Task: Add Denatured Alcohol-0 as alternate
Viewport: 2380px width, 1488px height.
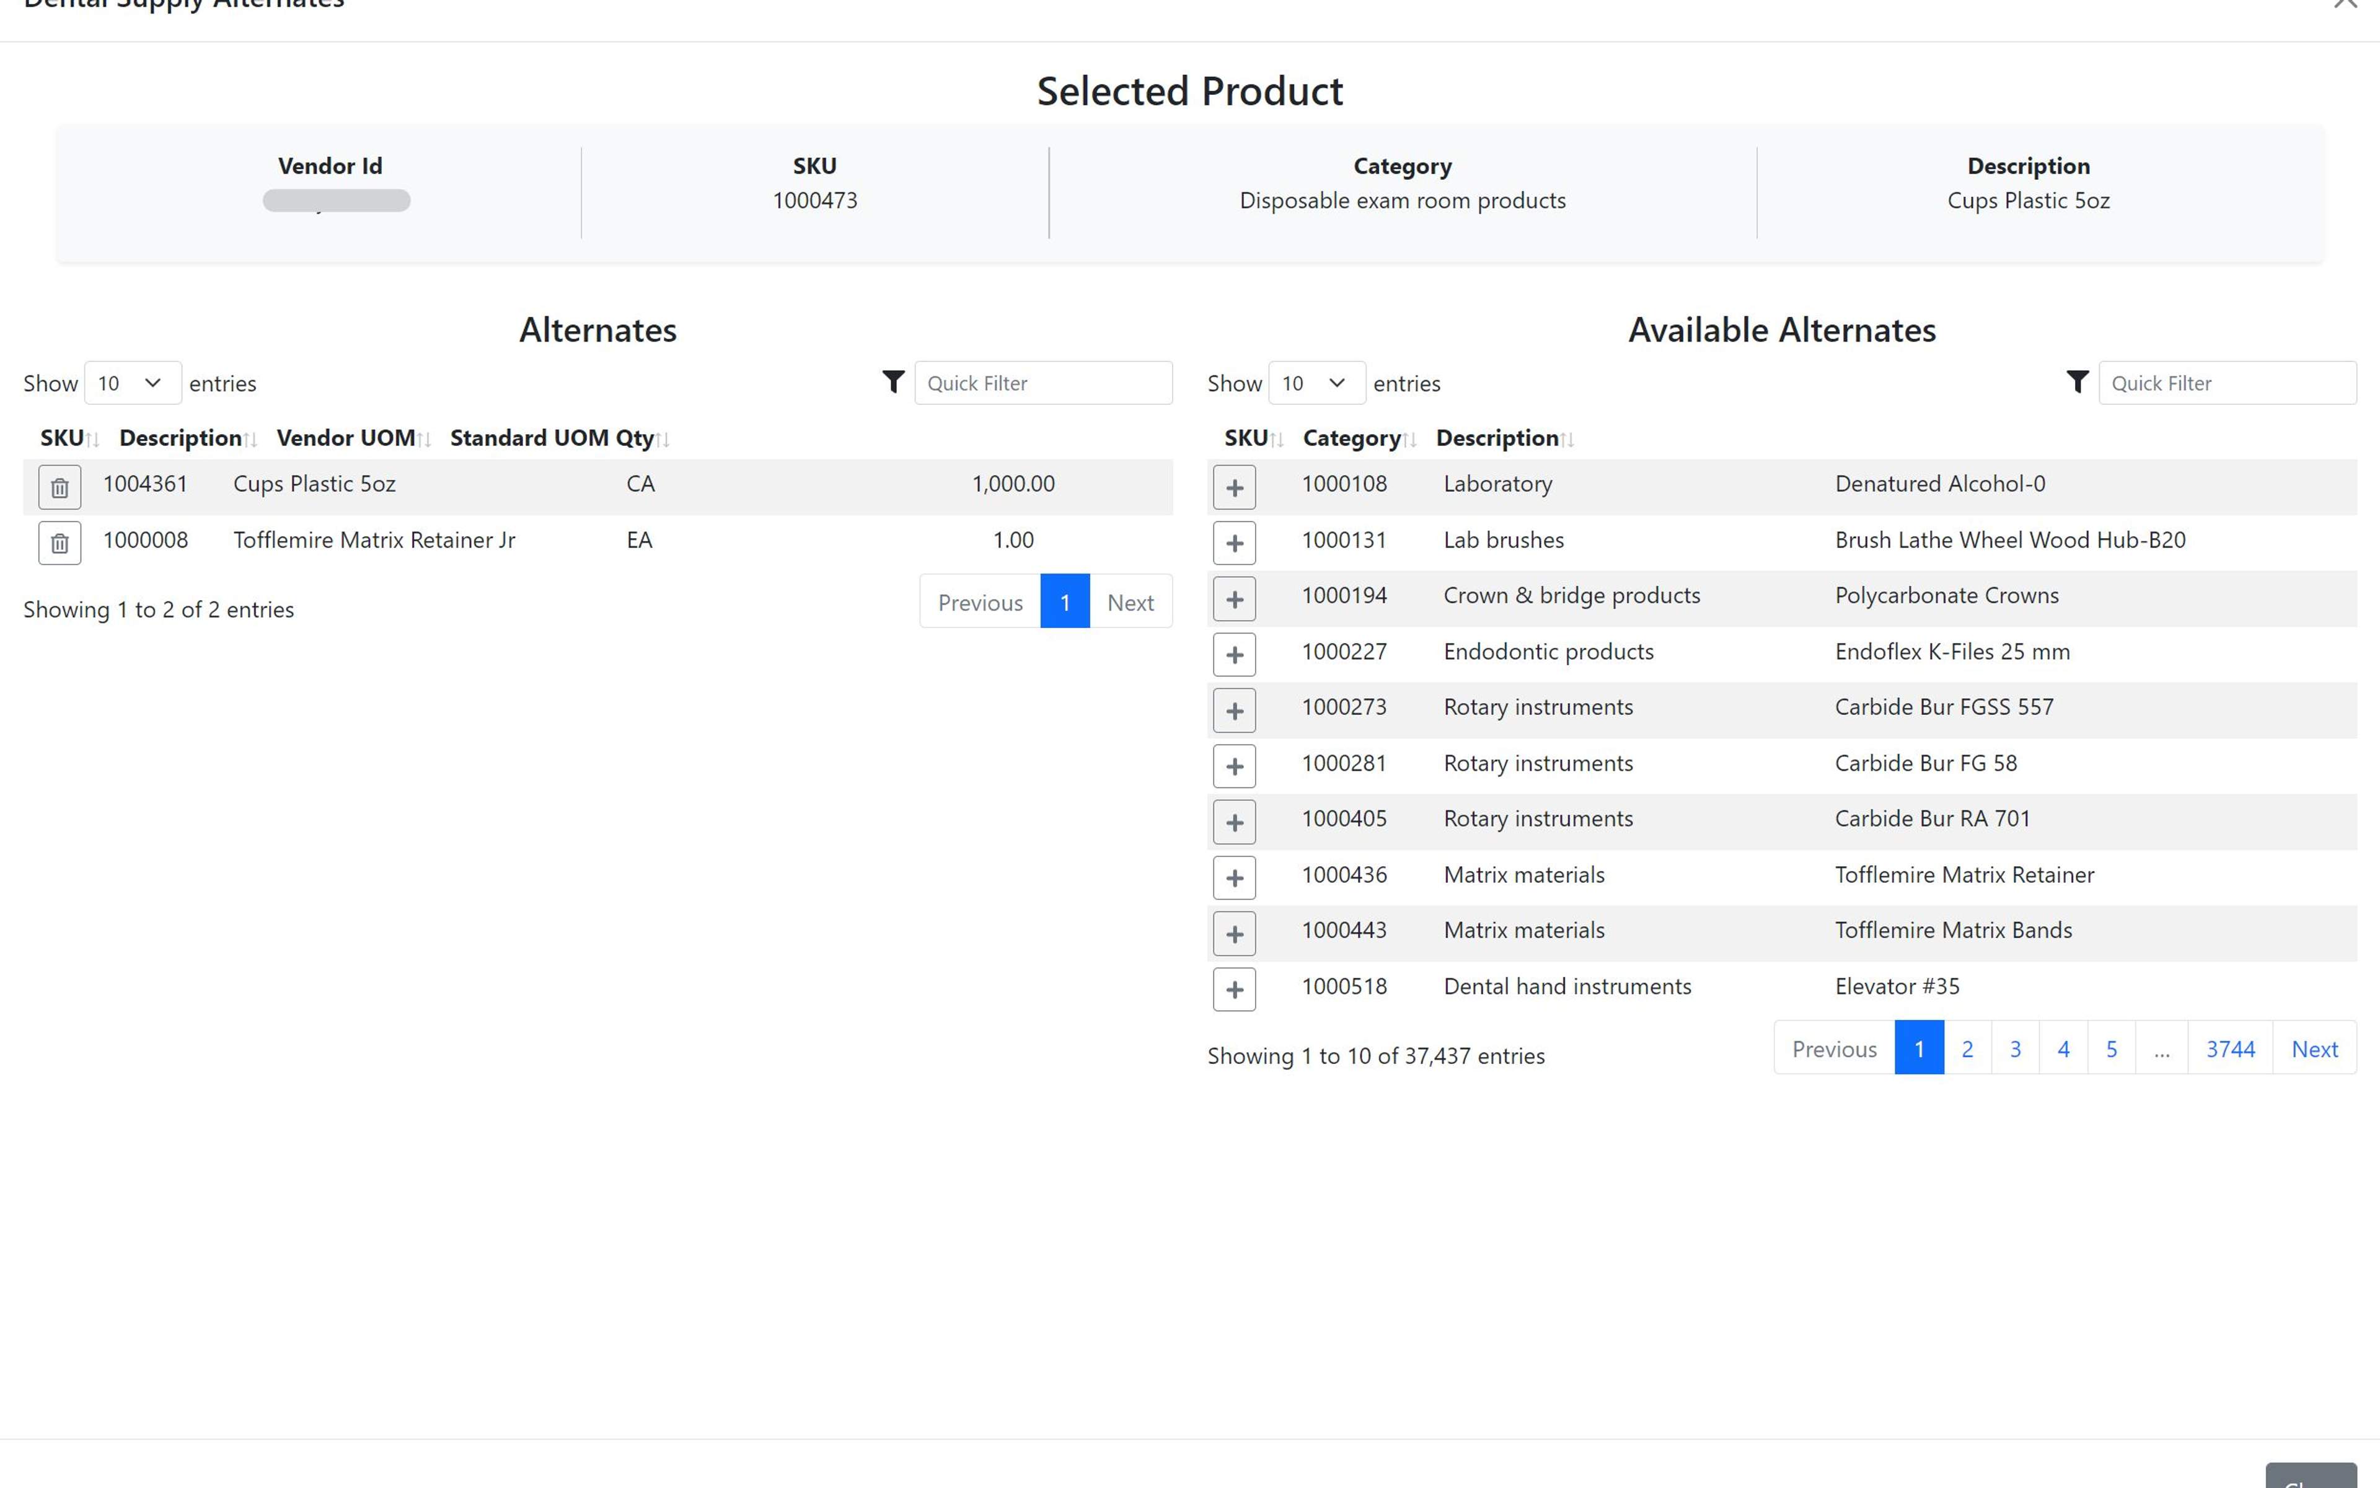Action: tap(1234, 487)
